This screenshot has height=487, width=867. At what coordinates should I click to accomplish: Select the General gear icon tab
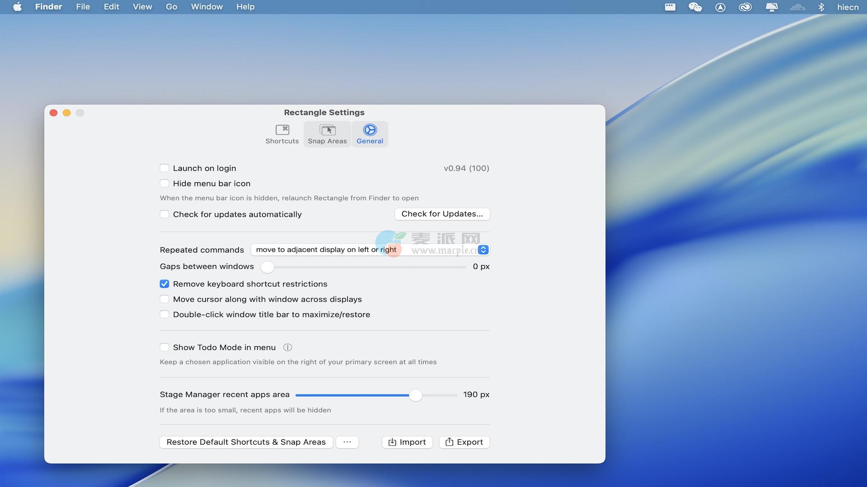(370, 134)
